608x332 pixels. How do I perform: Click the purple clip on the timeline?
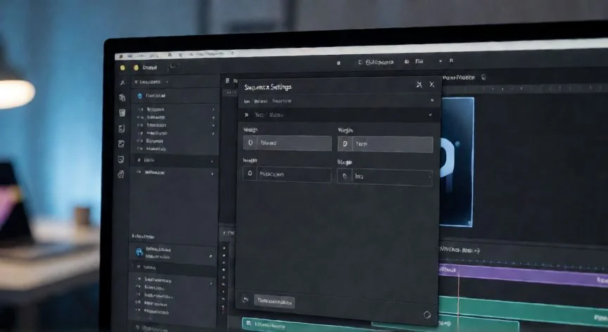click(x=523, y=274)
